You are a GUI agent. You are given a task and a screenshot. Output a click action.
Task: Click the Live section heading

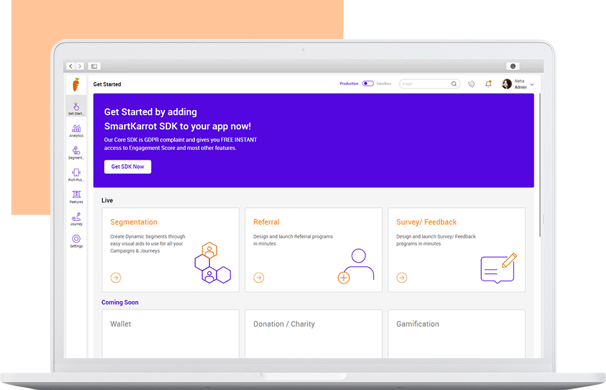(107, 201)
